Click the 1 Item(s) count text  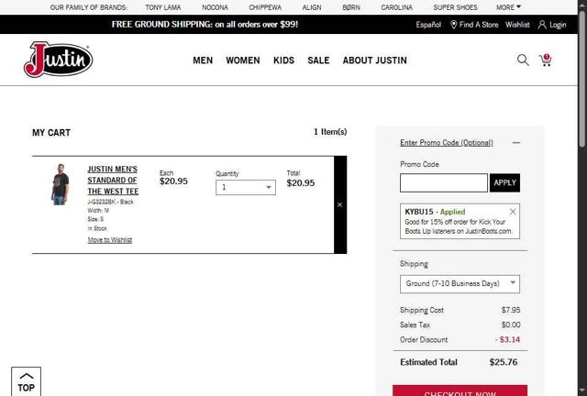point(330,132)
